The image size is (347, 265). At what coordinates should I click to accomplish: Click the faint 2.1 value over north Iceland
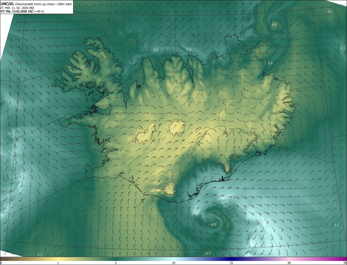(x=183, y=93)
